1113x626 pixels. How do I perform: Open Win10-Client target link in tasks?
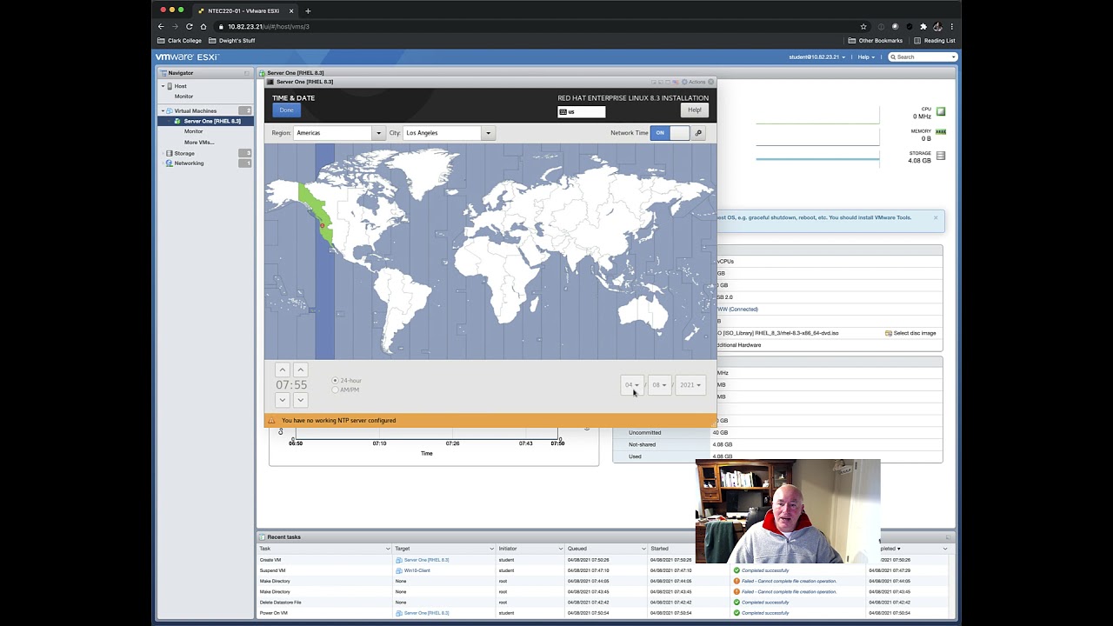pyautogui.click(x=417, y=570)
